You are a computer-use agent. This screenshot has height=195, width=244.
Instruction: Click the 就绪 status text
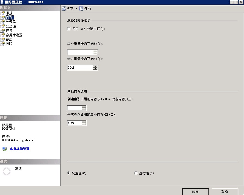[x=18, y=169]
